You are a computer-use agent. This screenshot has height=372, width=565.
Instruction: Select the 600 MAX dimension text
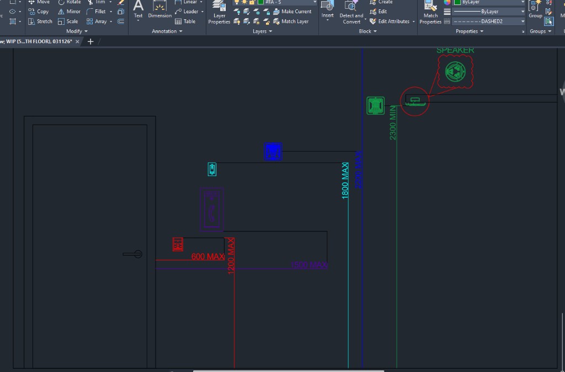(208, 257)
